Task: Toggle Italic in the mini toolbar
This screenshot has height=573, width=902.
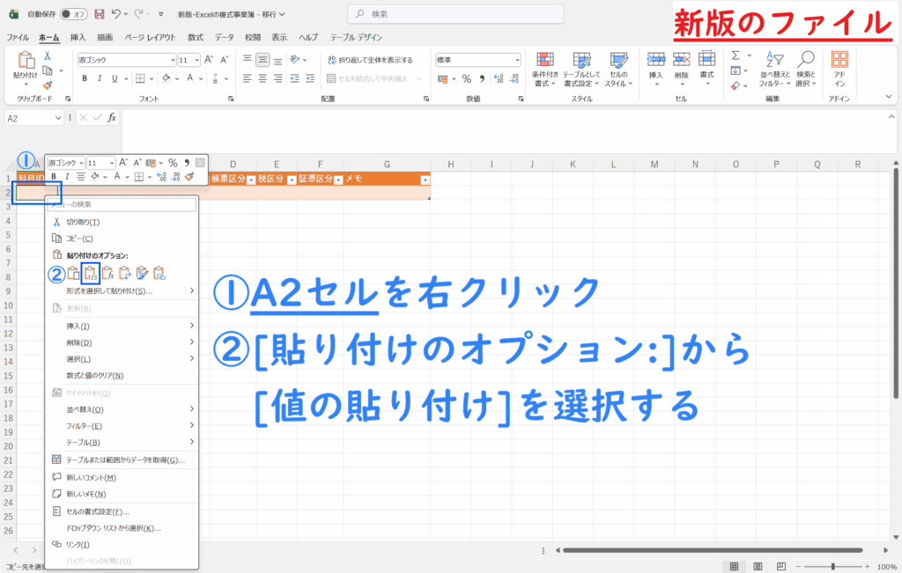Action: point(66,177)
